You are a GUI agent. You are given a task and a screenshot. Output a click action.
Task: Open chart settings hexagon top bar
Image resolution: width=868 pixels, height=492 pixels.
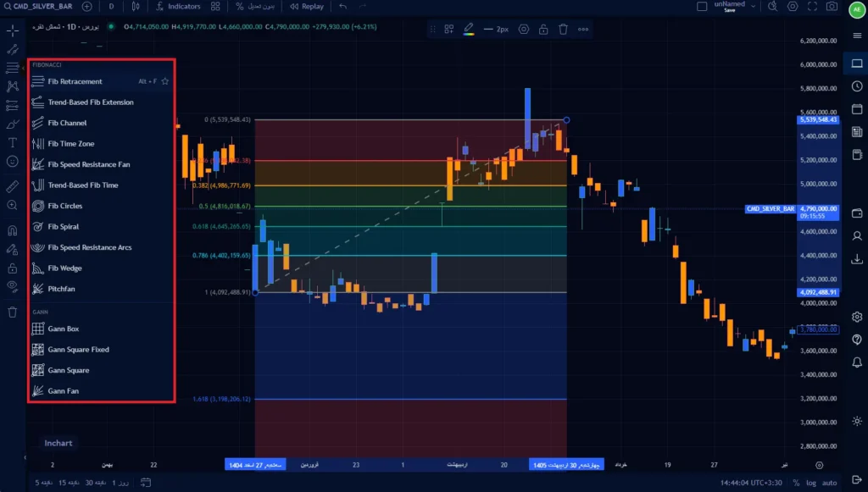(x=793, y=7)
